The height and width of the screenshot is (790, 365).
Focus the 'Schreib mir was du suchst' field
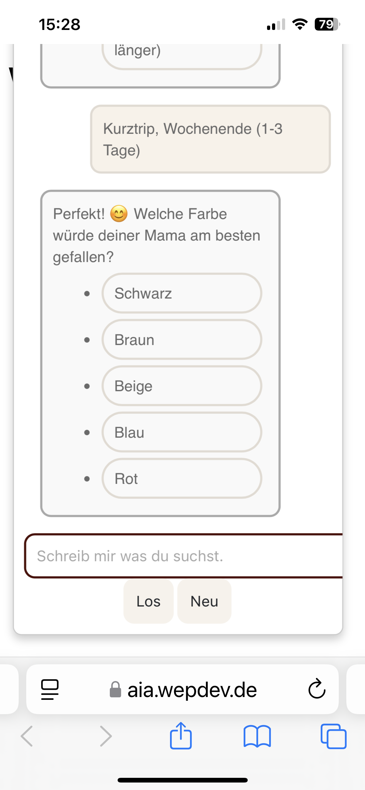coord(184,556)
